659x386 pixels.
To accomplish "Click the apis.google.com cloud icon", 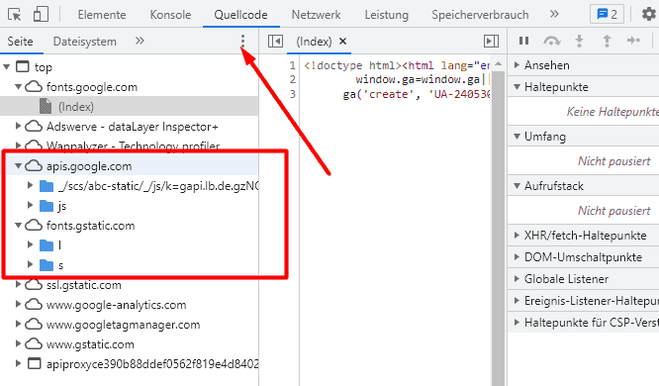I will point(34,165).
